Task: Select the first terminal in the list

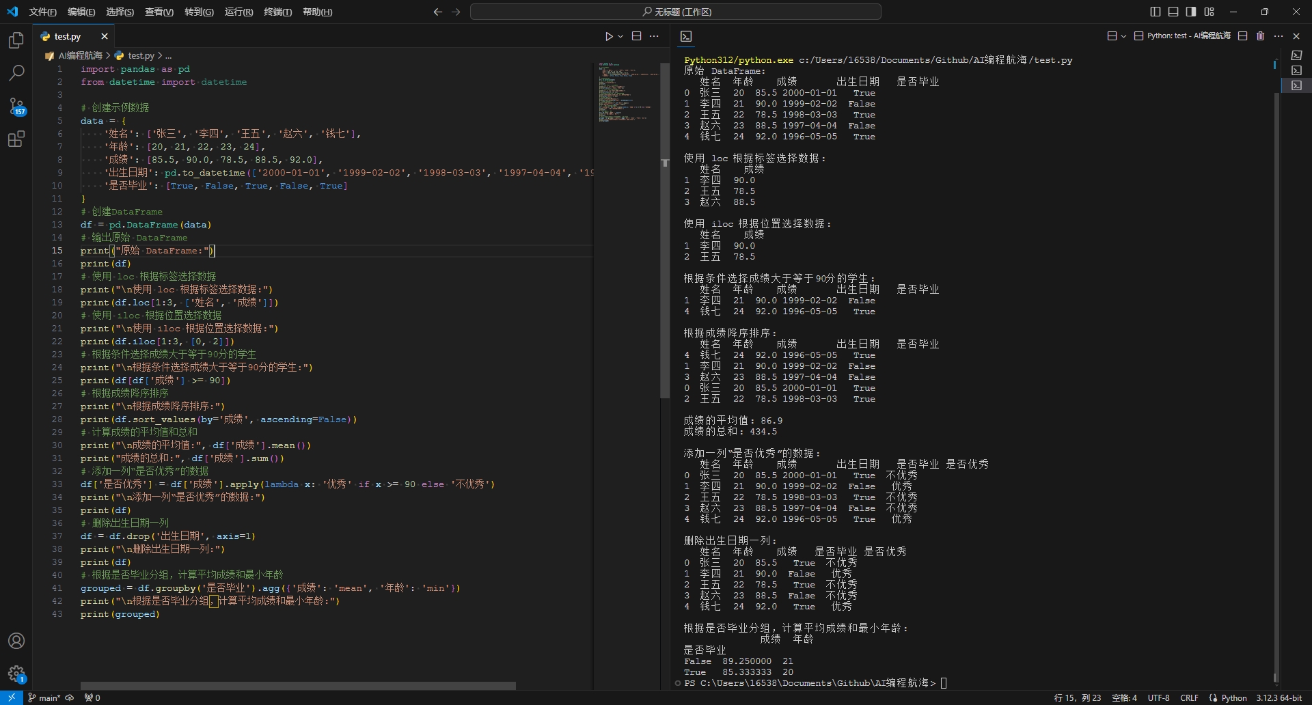Action: coord(1296,55)
